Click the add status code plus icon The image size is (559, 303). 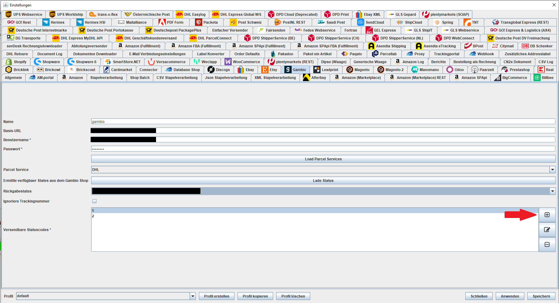547,215
